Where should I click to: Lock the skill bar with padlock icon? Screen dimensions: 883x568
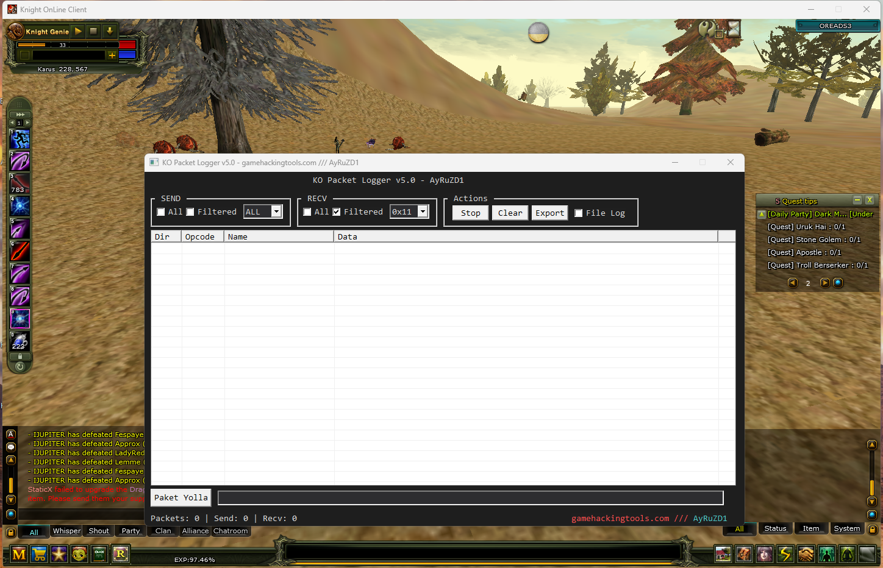20,357
